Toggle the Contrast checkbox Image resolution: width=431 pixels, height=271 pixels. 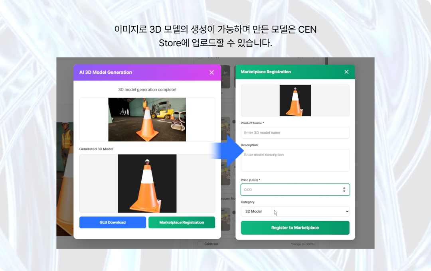pyautogui.click(x=200, y=244)
